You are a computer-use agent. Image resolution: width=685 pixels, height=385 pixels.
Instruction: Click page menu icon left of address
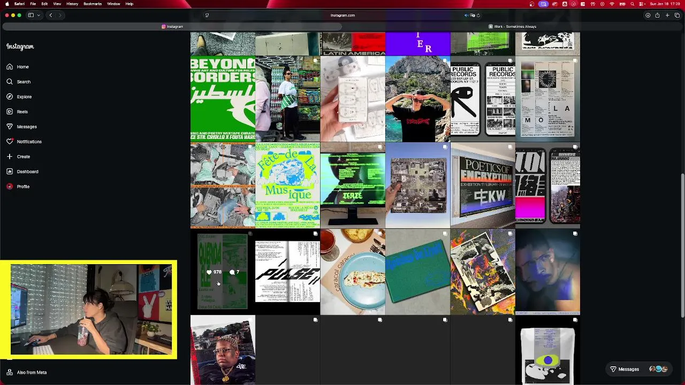(207, 15)
